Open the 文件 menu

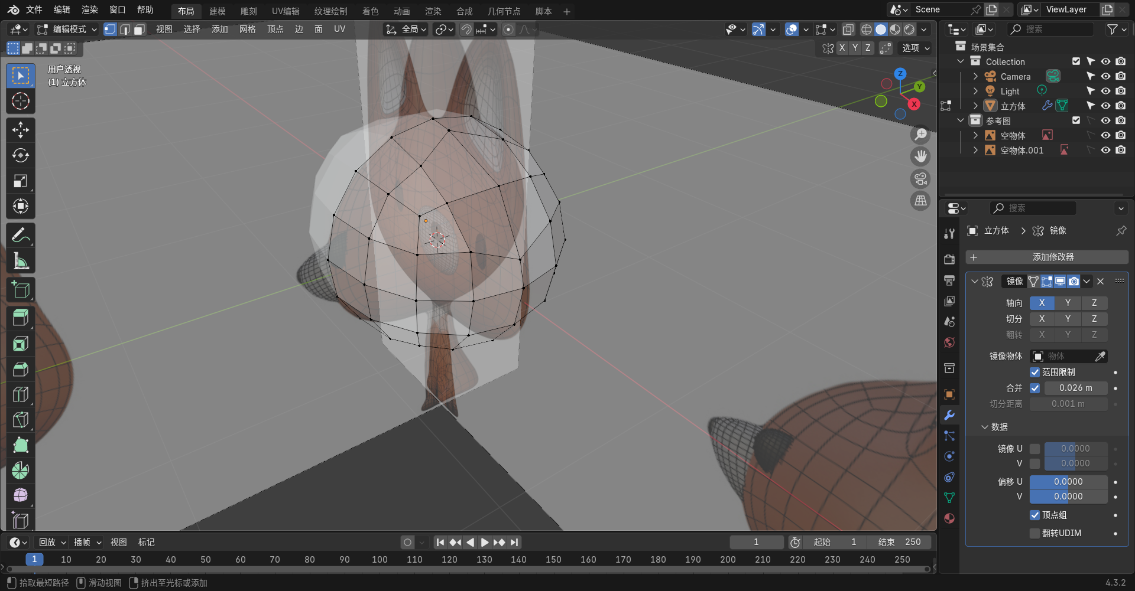[34, 9]
